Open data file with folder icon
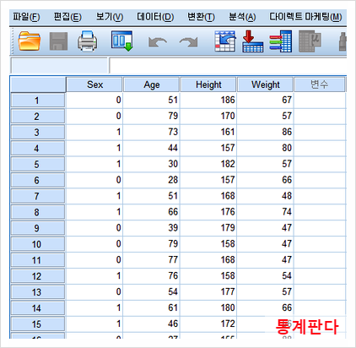 tap(30, 41)
